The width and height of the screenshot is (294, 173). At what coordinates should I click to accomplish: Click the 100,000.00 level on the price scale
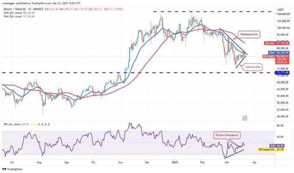pos(283,28)
